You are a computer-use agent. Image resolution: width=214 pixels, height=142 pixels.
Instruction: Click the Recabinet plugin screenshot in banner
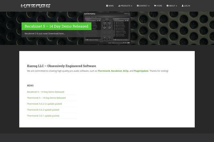click(x=107, y=28)
